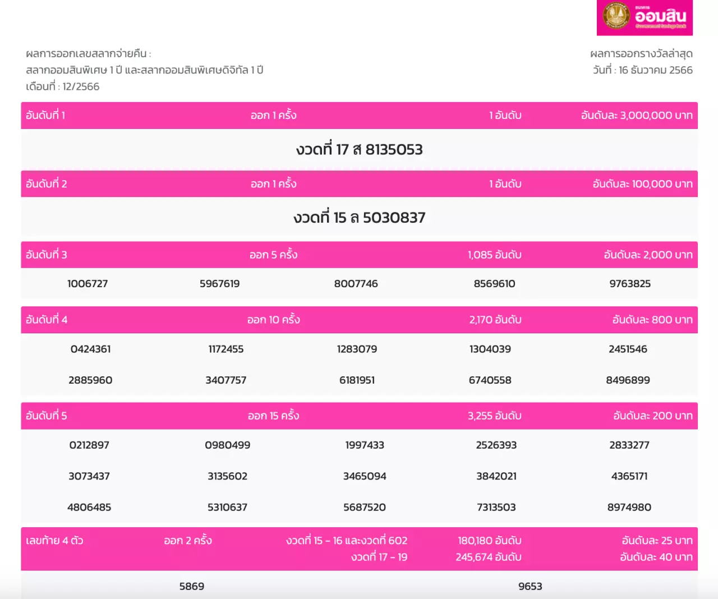Screen dimensions: 718x599
Task: Select fifth prize number 2526393
Action: 496,445
